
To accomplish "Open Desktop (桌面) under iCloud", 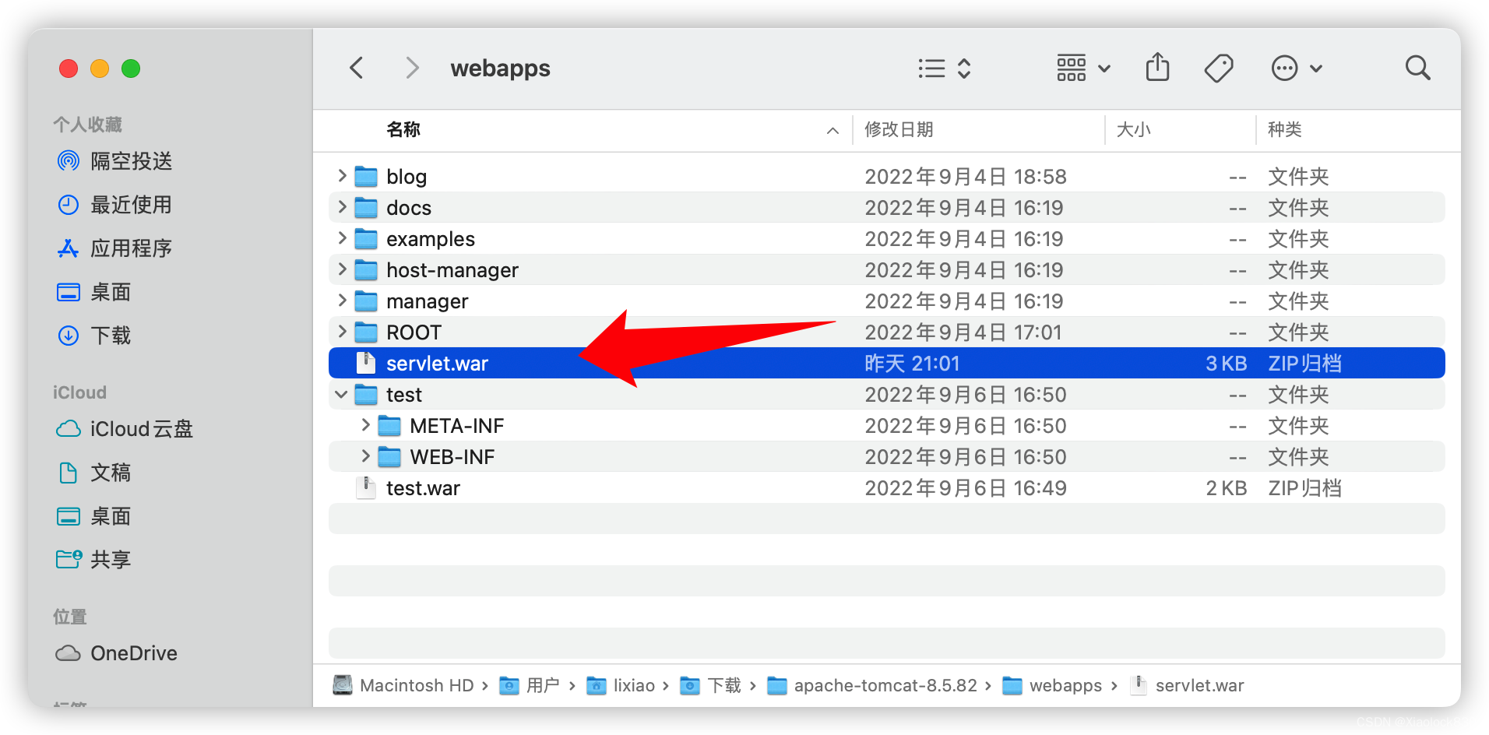I will pos(94,516).
